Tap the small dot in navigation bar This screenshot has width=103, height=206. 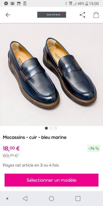click(x=7, y=199)
